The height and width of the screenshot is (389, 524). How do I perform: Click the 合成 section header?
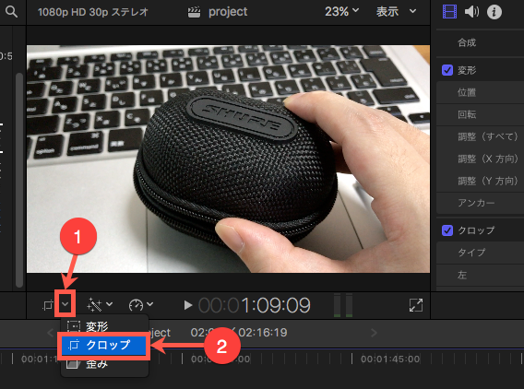click(x=467, y=42)
